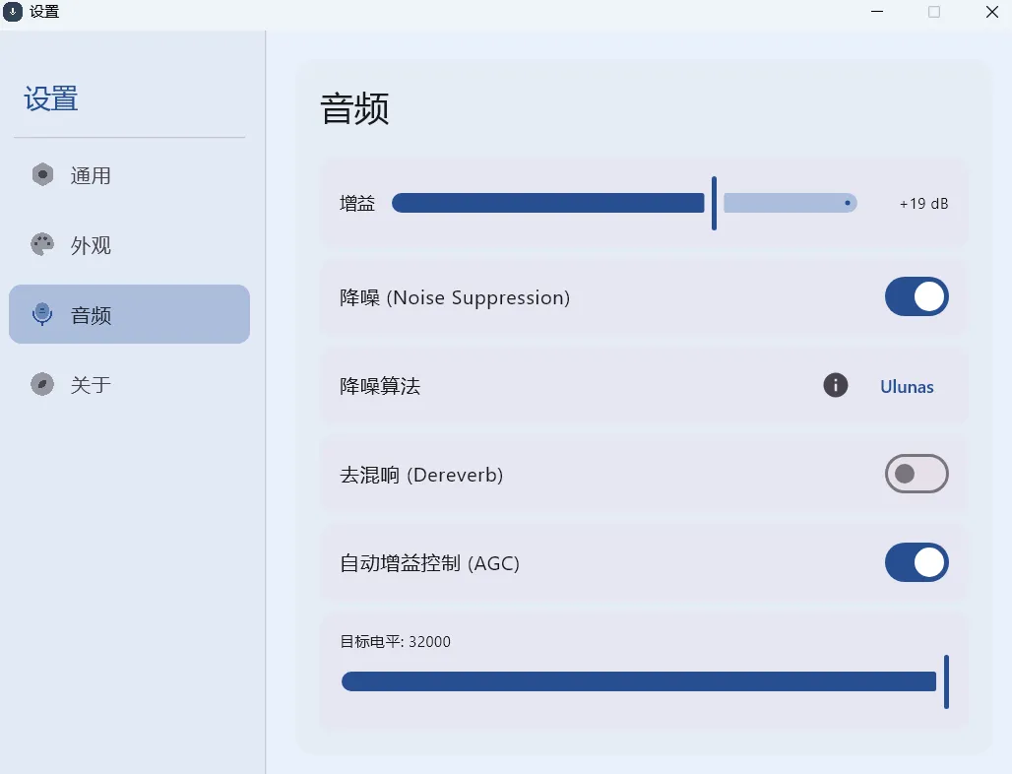Click the +19 dB gain value label
The height and width of the screenshot is (774, 1012).
[923, 204]
